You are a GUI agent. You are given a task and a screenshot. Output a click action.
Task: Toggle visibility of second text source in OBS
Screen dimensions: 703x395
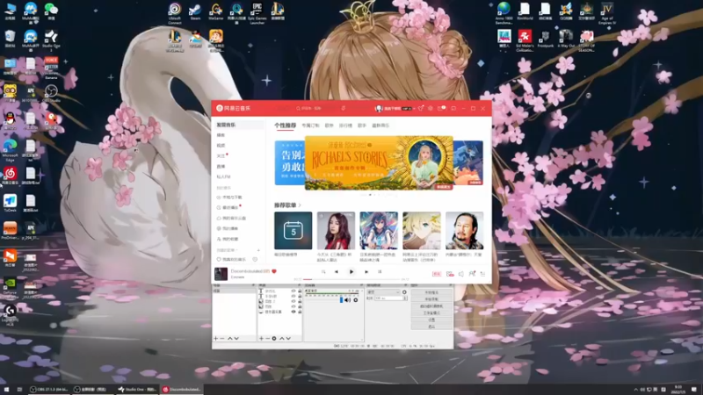click(x=294, y=296)
